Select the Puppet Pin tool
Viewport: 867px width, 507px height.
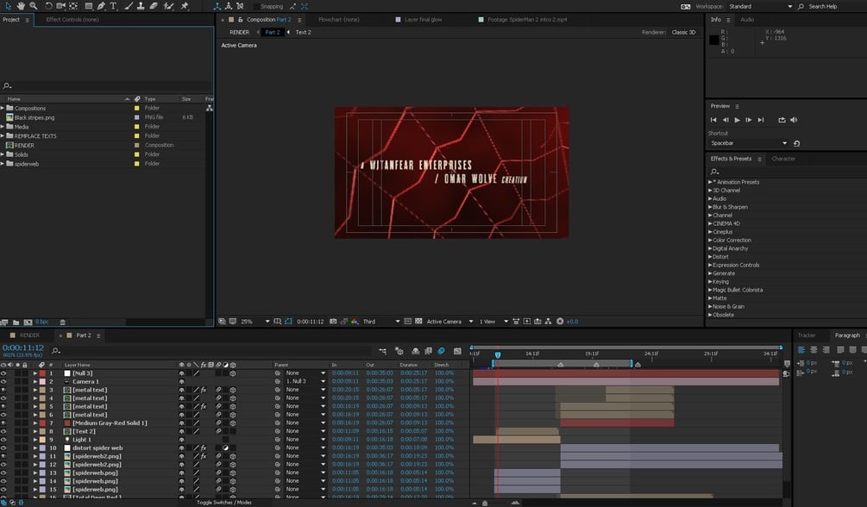pyautogui.click(x=185, y=6)
